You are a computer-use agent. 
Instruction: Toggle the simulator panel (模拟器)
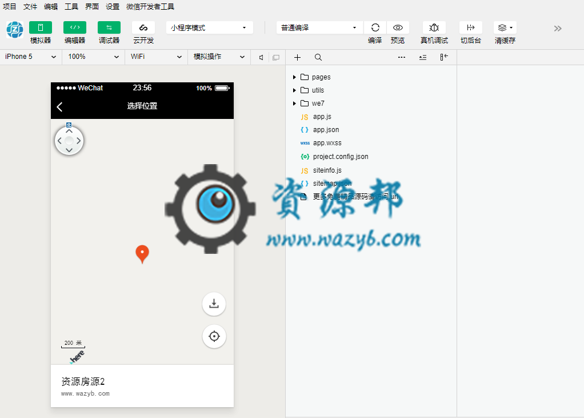click(40, 27)
